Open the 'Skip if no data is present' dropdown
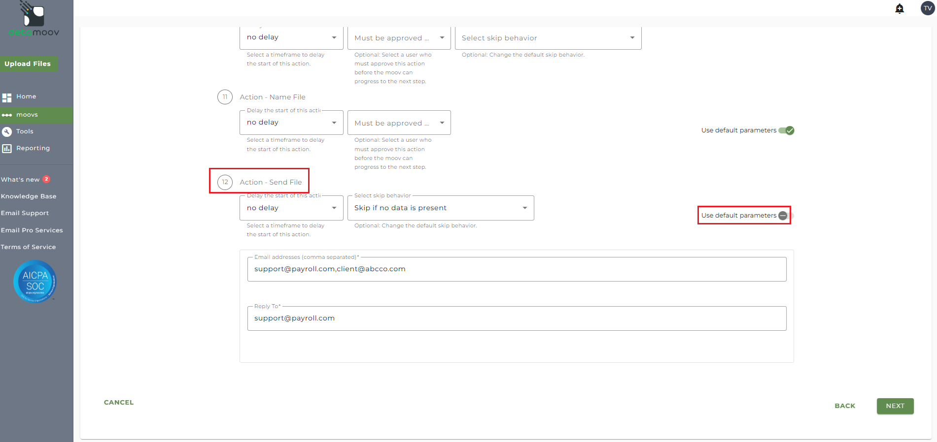The image size is (937, 442). 441,208
